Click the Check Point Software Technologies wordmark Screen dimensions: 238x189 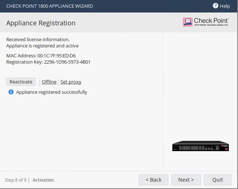click(211, 22)
